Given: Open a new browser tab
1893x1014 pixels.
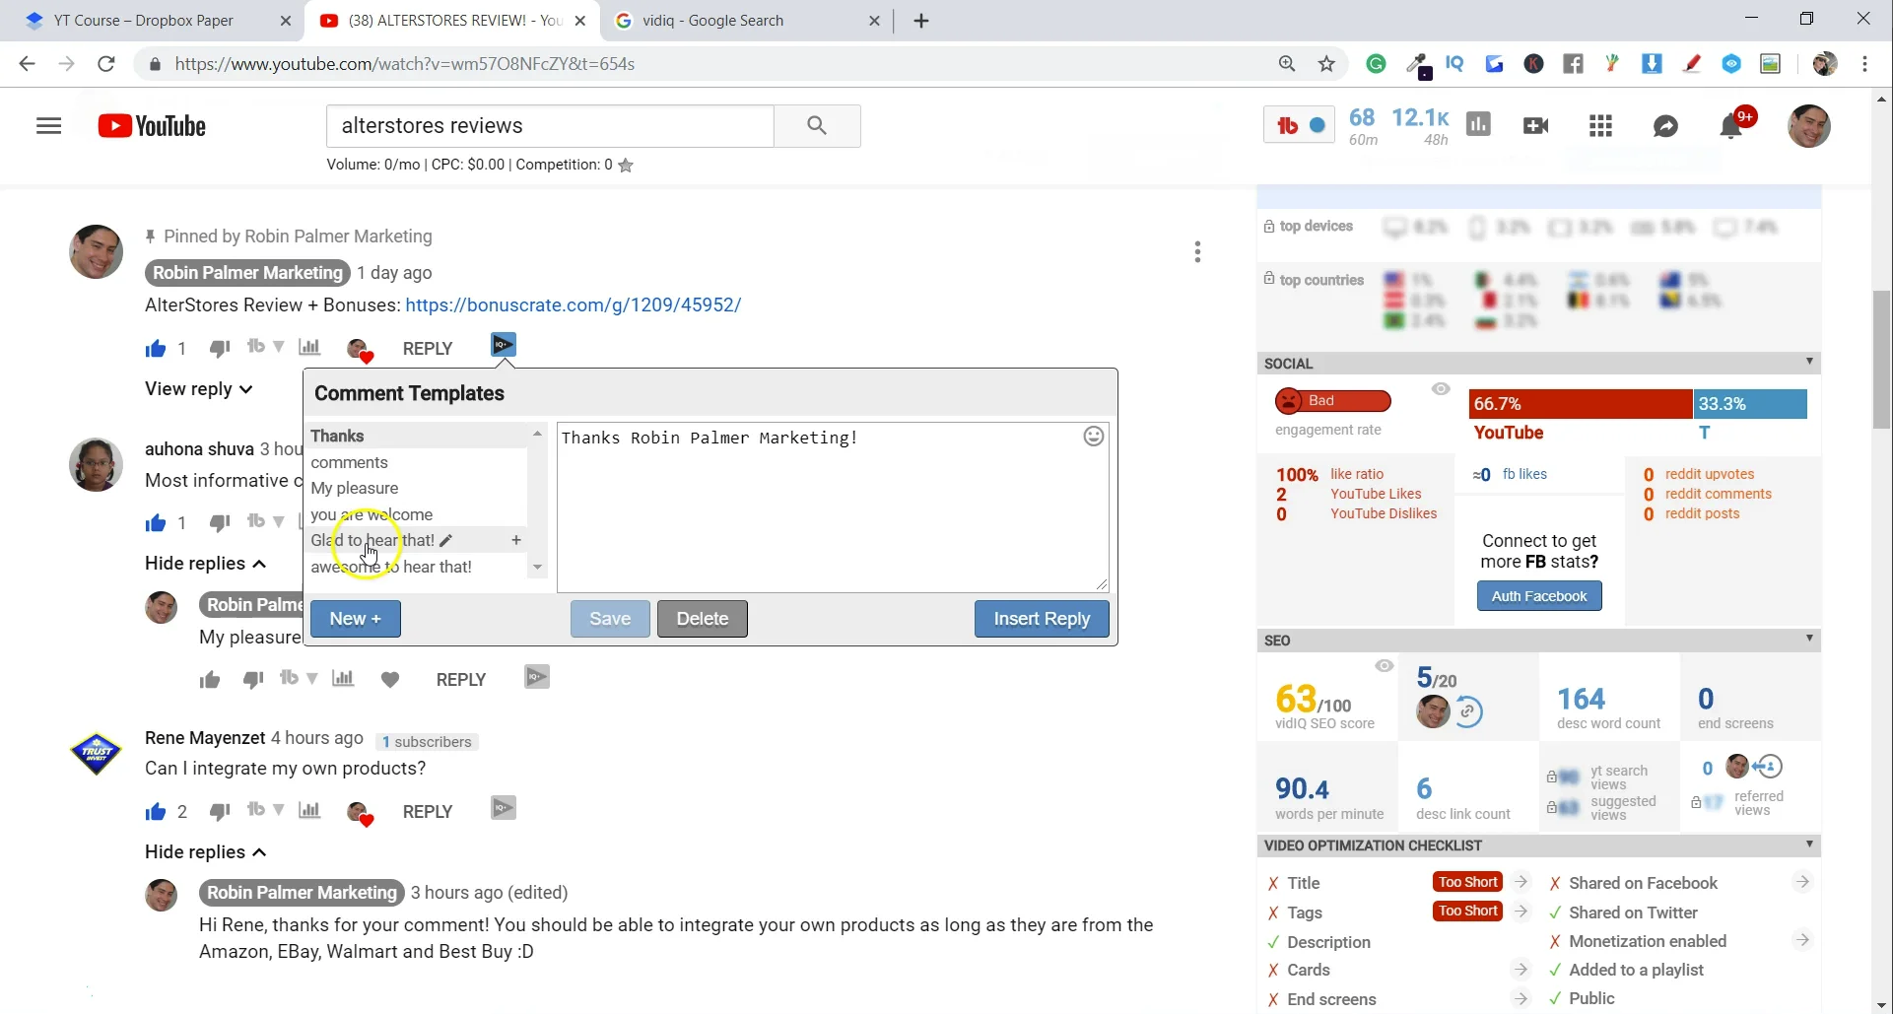Looking at the screenshot, I should (921, 21).
